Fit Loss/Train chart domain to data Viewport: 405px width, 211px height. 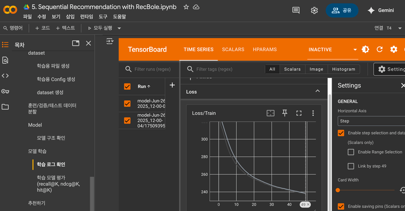[270, 113]
